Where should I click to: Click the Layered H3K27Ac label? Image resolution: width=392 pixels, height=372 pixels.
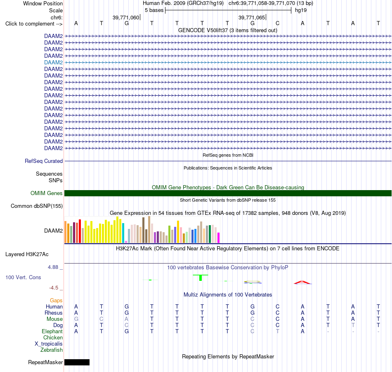[27, 254]
